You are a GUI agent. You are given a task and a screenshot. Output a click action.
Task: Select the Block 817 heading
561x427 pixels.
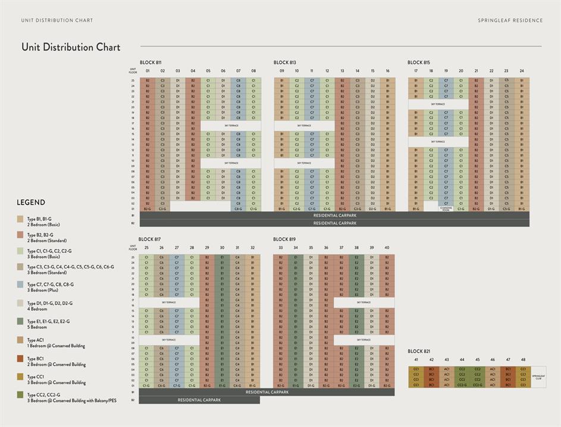[x=149, y=239]
